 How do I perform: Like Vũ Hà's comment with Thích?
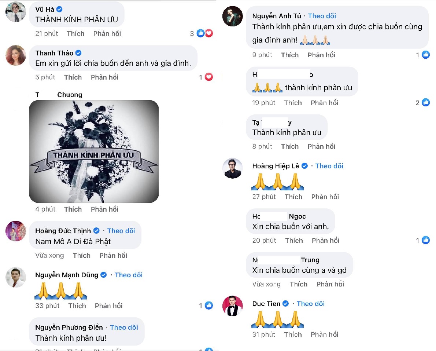[x=75, y=34]
